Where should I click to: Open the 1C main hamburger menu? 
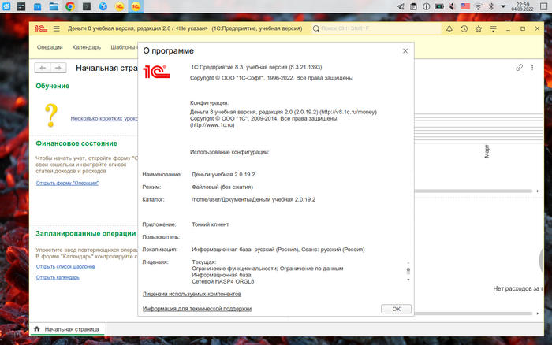(x=56, y=29)
